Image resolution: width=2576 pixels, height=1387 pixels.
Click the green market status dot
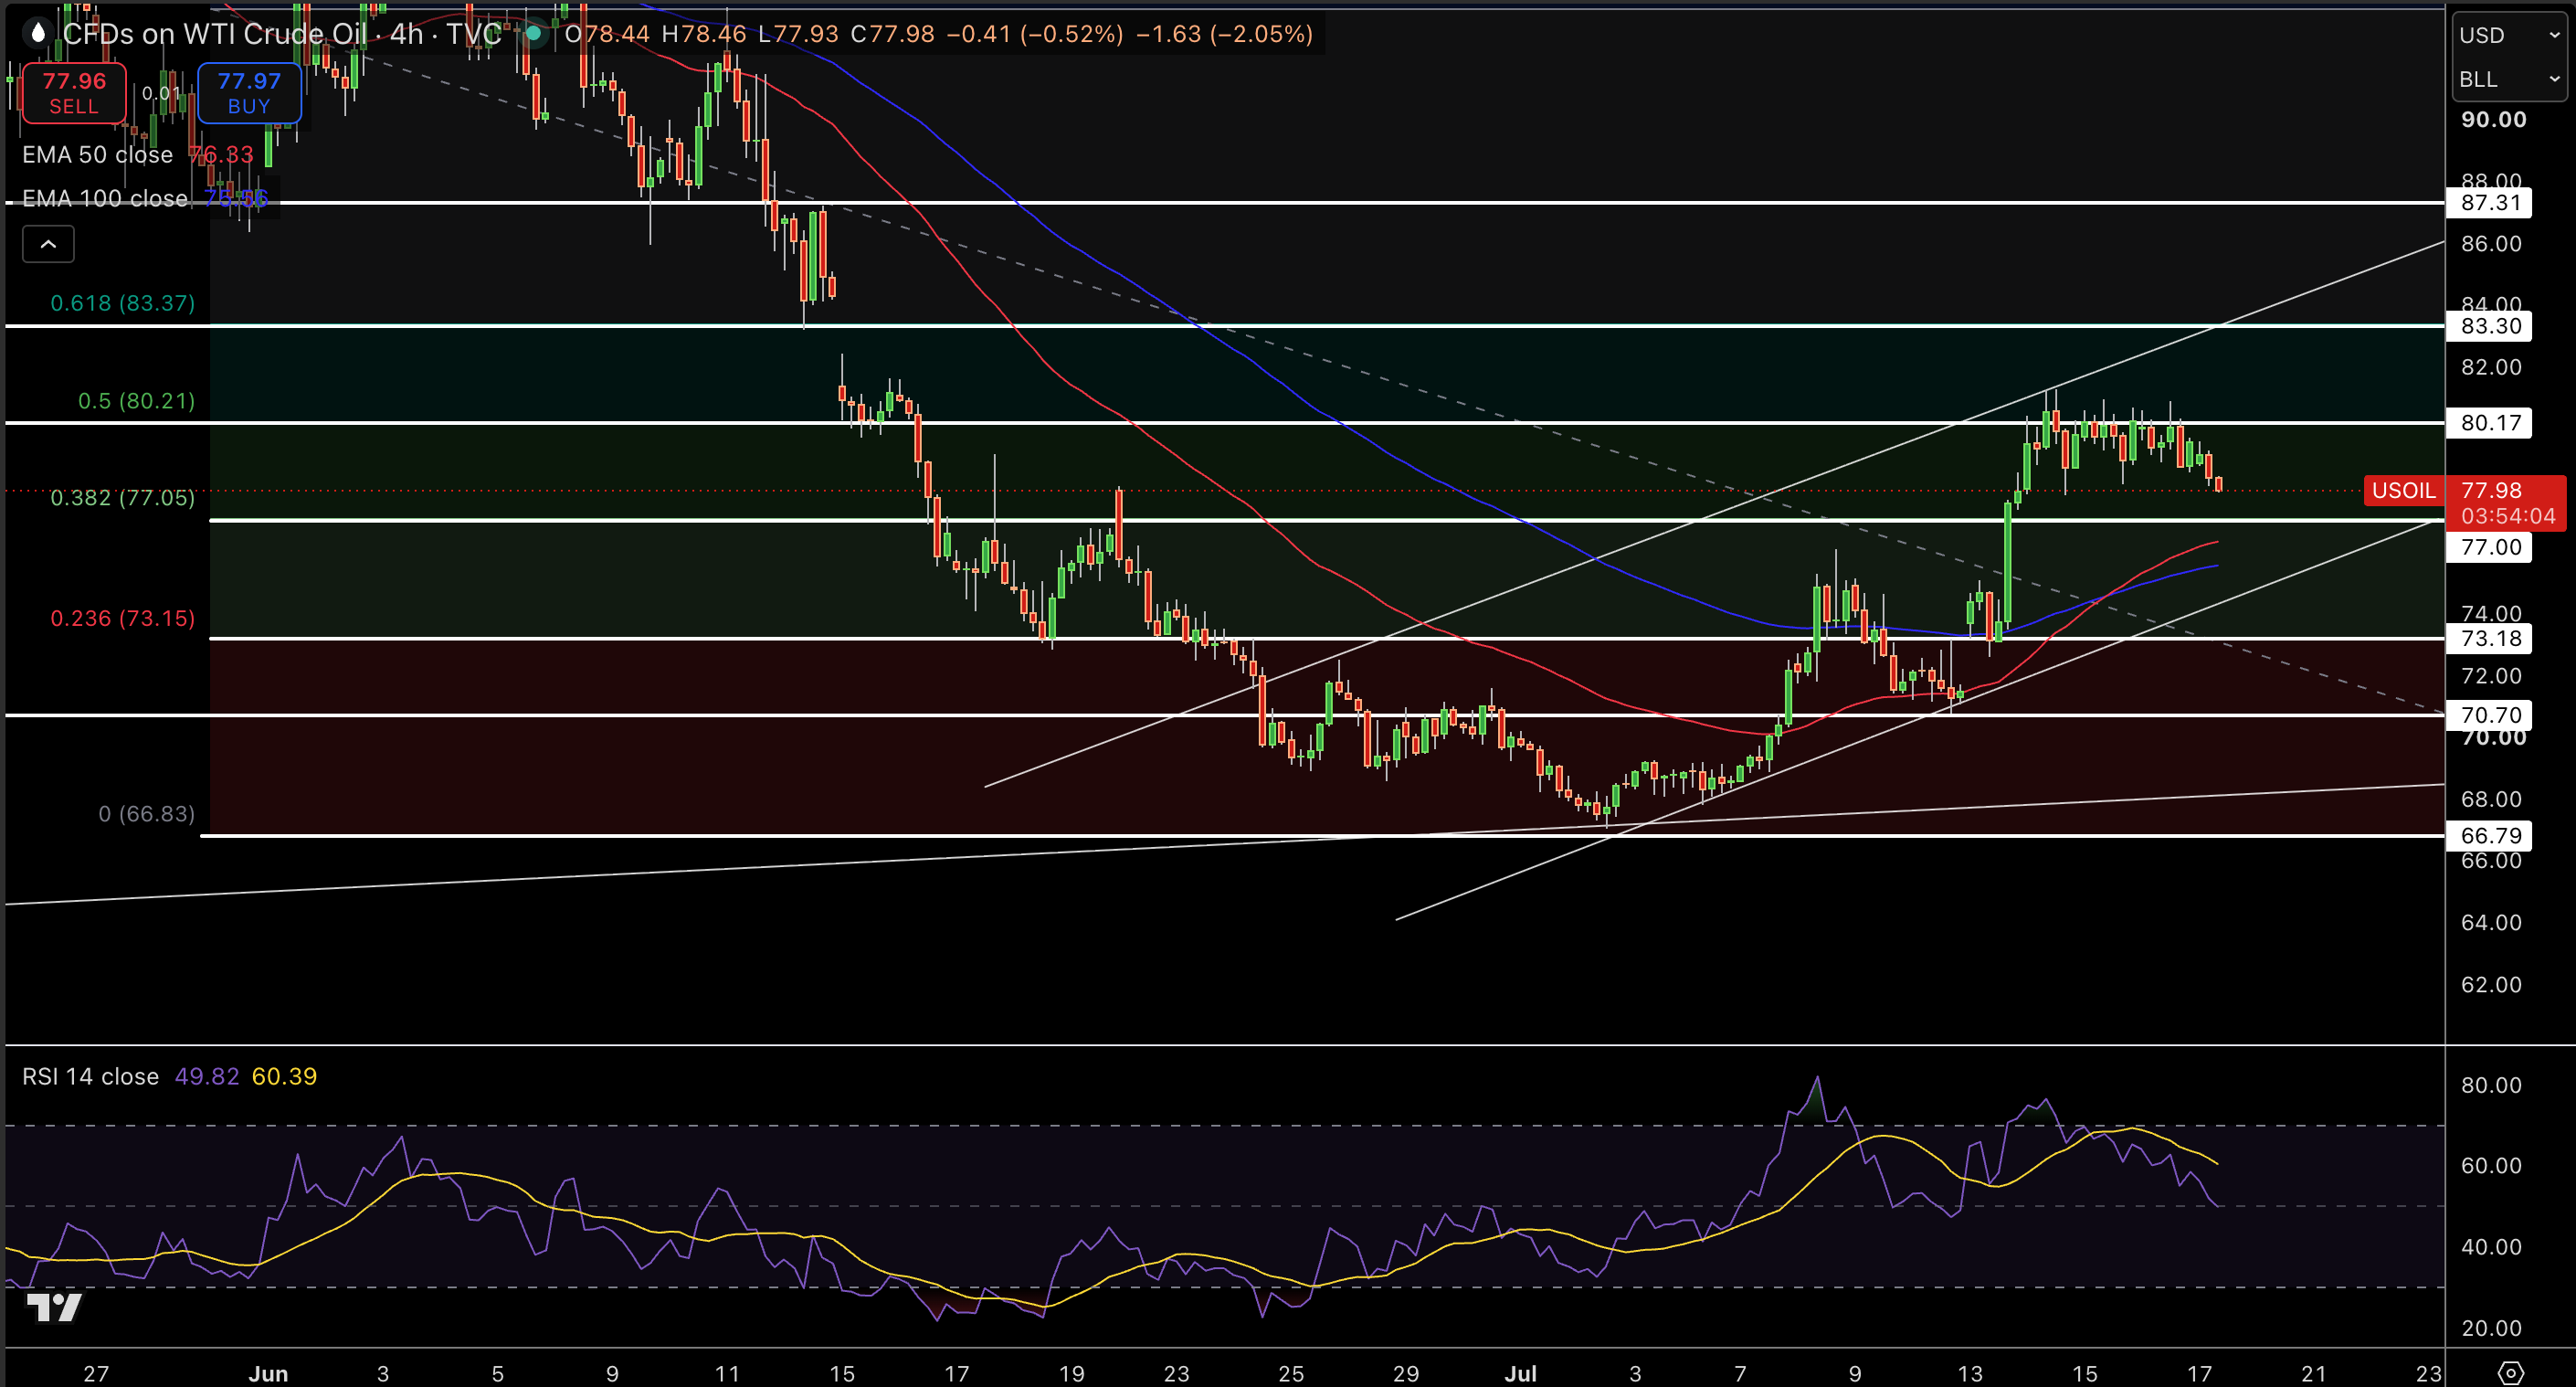tap(534, 34)
